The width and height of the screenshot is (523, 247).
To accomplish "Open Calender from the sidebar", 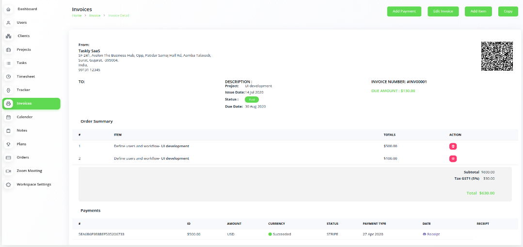I will click(25, 117).
